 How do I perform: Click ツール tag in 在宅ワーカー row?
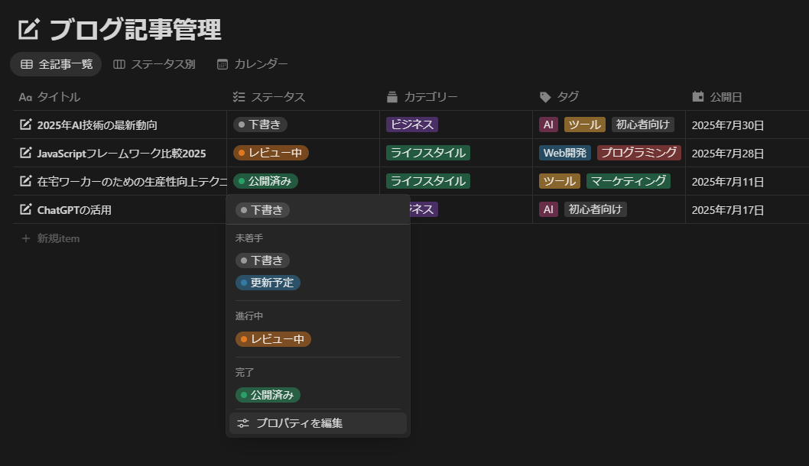click(560, 182)
